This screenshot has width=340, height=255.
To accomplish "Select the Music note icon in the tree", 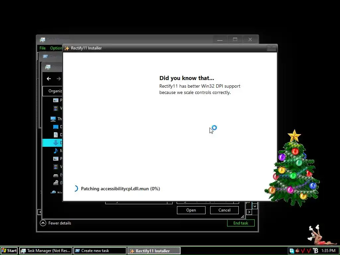I will (x=56, y=151).
